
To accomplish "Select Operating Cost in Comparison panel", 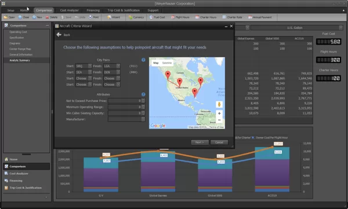I will click(18, 32).
